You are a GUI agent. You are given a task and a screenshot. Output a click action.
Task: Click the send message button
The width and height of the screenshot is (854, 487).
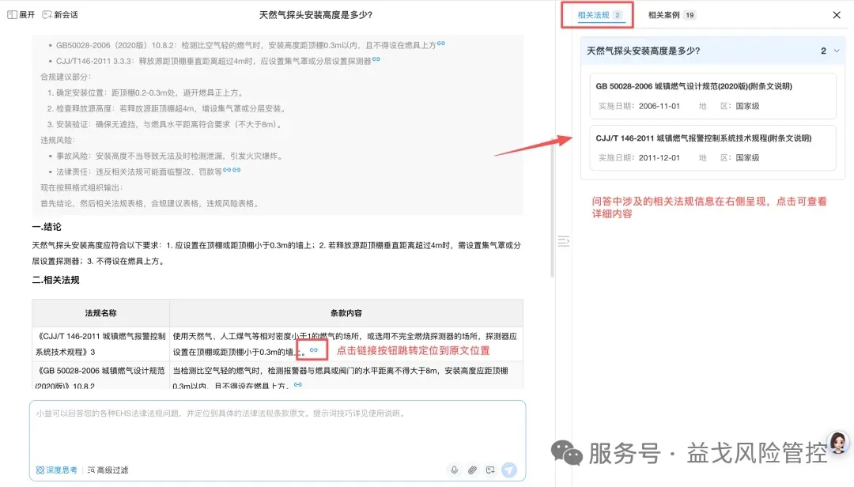pos(509,470)
